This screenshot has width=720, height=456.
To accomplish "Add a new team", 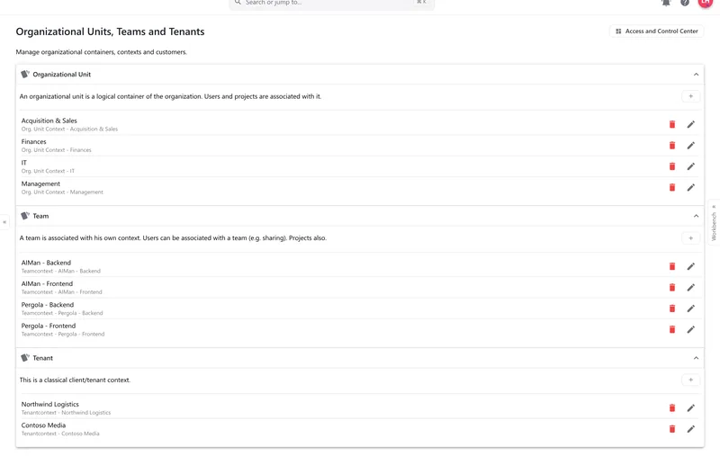I will 690,238.
